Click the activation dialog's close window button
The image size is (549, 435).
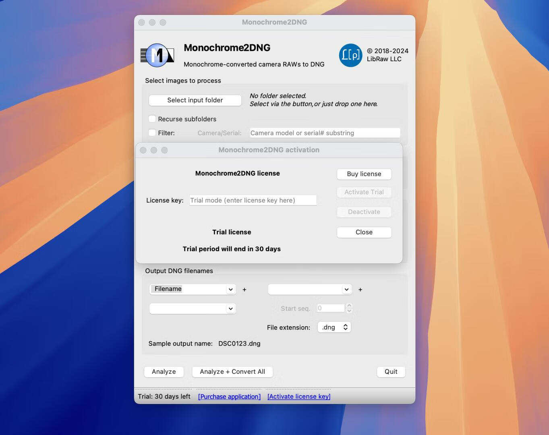click(143, 150)
